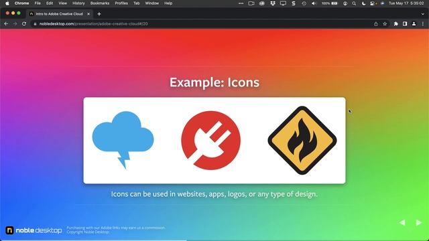Click the date and time in menu bar
The width and height of the screenshot is (429, 241).
[x=406, y=3]
